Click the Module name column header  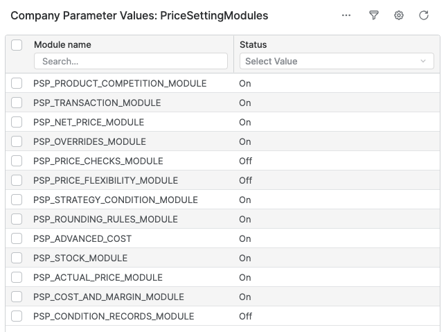[62, 44]
